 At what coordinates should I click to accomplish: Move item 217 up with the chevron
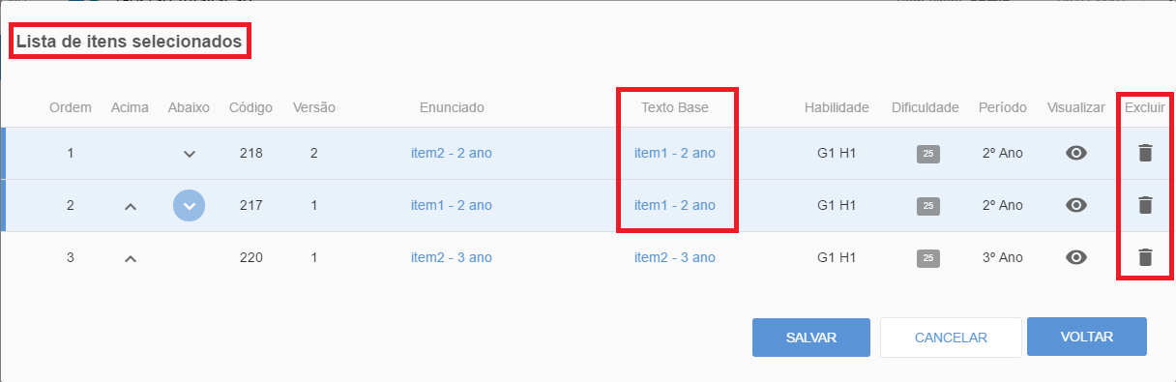[131, 206]
